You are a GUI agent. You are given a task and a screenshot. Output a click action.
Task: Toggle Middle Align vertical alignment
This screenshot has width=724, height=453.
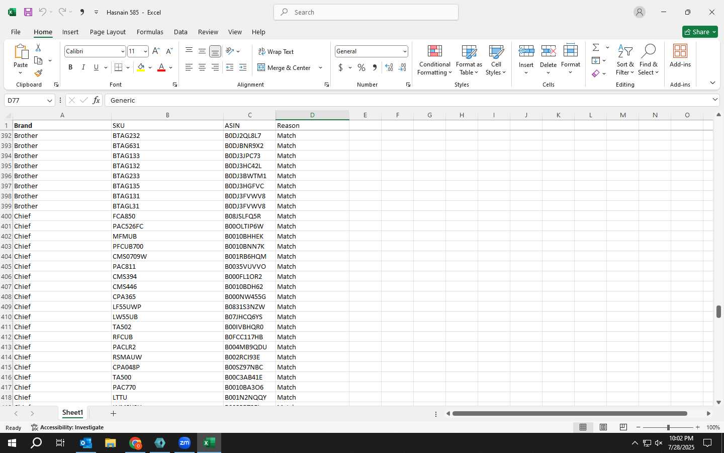202,51
